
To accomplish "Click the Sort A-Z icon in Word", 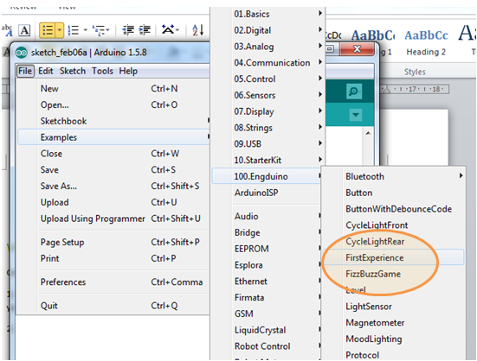I will point(197,30).
